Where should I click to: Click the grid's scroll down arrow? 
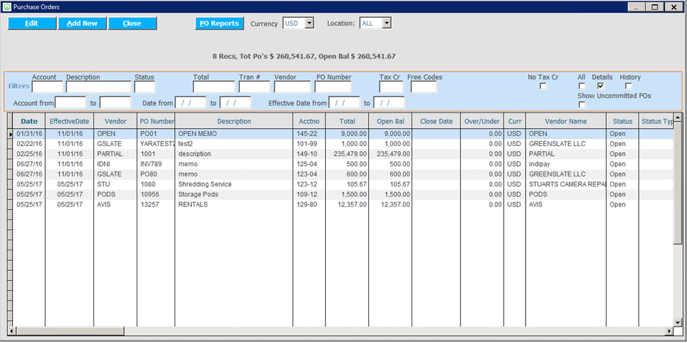[x=677, y=322]
